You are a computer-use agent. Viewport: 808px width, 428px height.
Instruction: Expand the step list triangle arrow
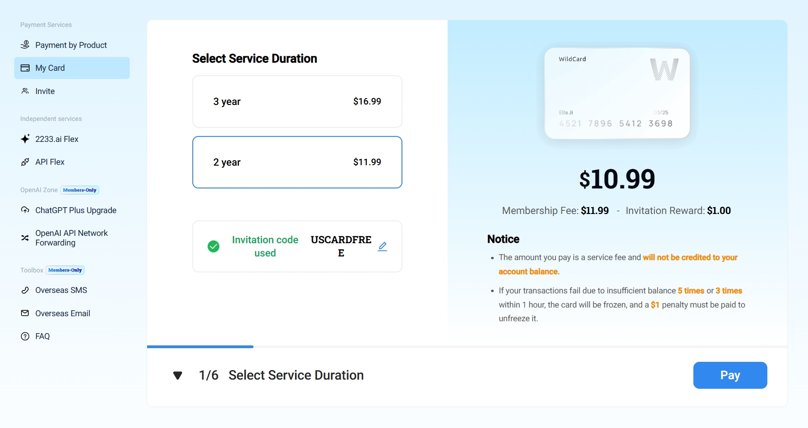[x=178, y=375]
